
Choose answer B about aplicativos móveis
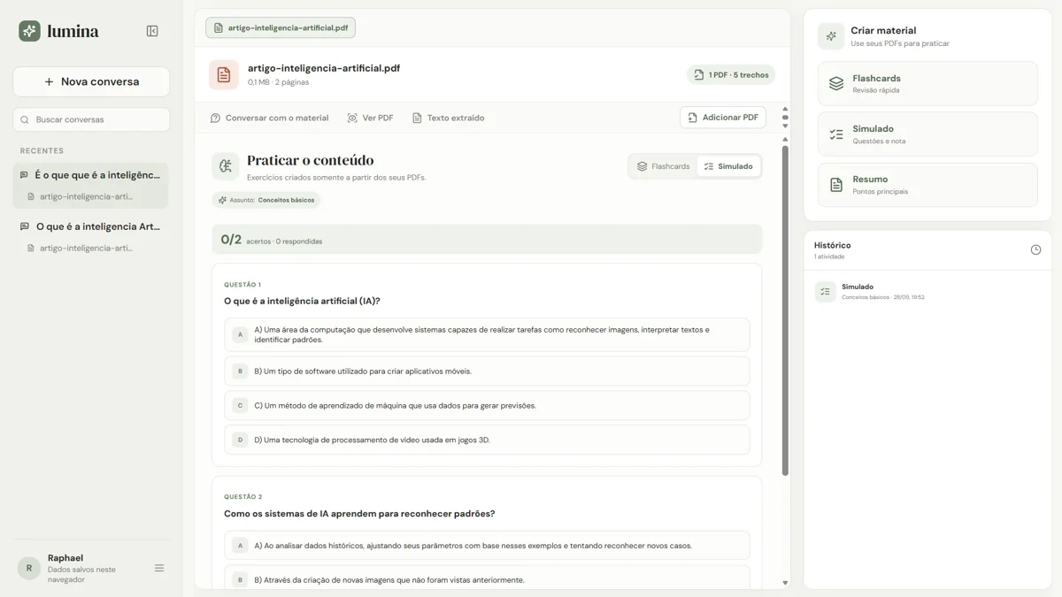tap(487, 371)
